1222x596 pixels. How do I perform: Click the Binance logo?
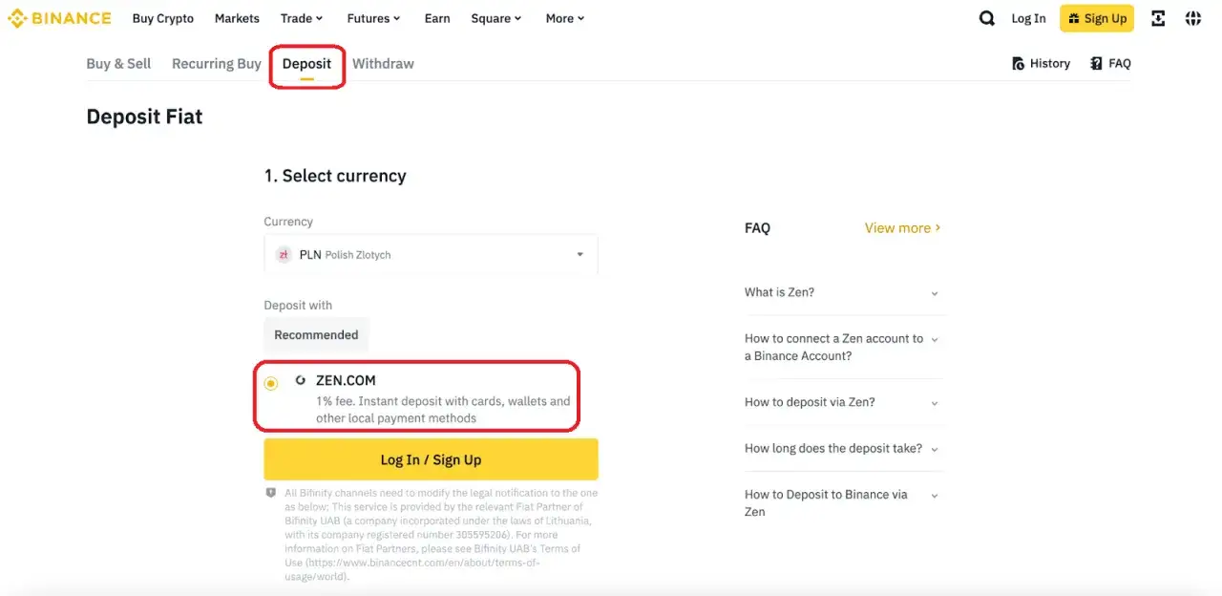(x=59, y=17)
